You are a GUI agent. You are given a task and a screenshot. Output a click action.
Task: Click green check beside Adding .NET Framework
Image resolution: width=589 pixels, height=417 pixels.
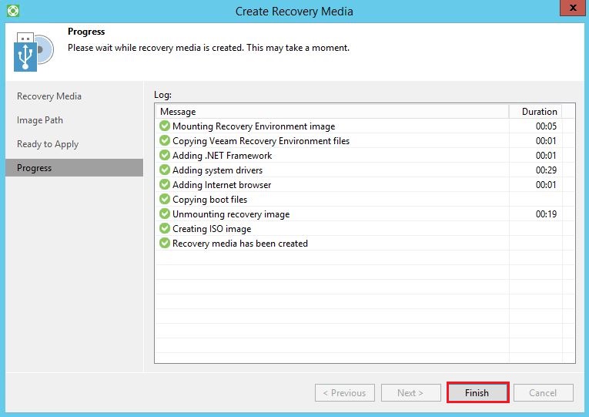pos(164,156)
